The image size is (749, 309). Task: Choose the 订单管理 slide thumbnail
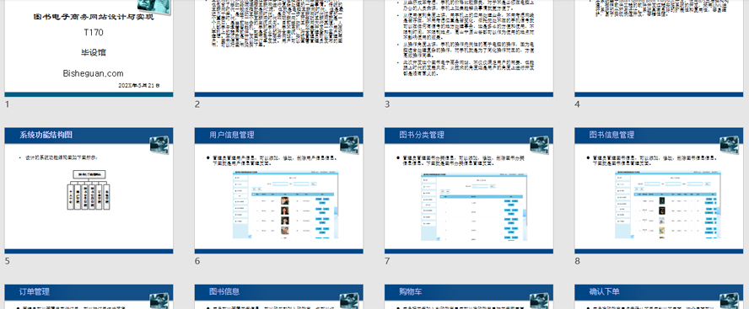click(x=89, y=296)
